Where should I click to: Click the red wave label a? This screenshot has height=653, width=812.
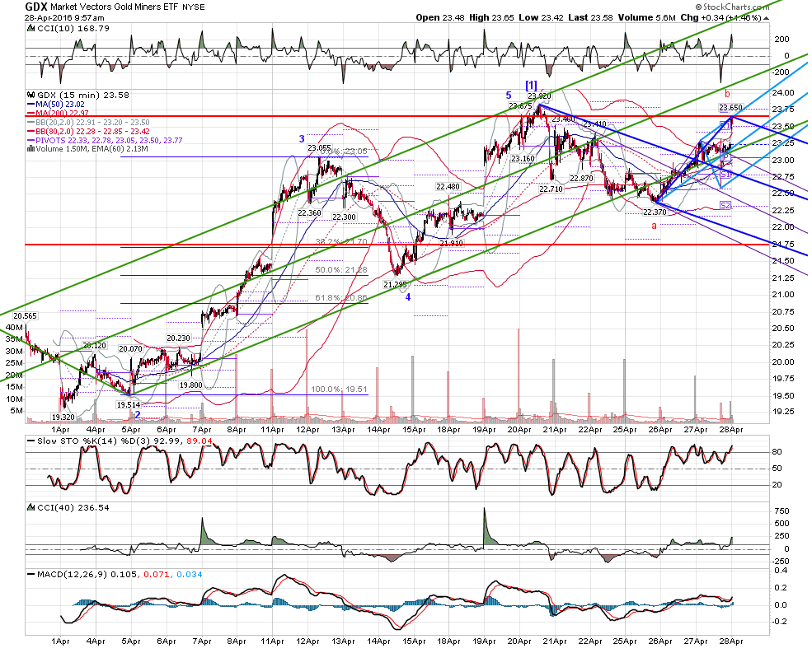(654, 226)
